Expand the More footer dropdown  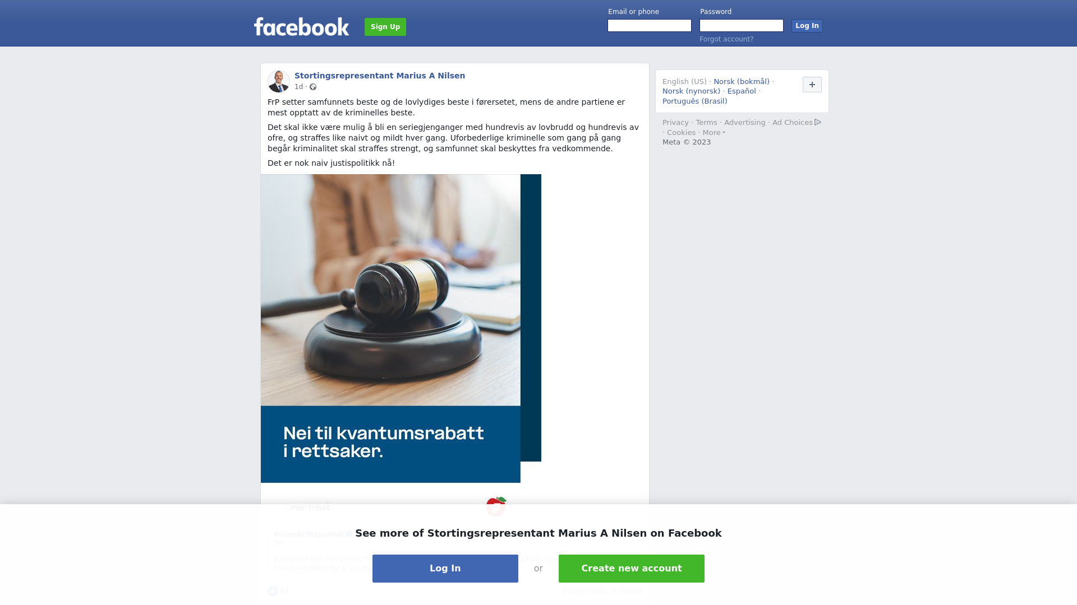click(x=714, y=133)
